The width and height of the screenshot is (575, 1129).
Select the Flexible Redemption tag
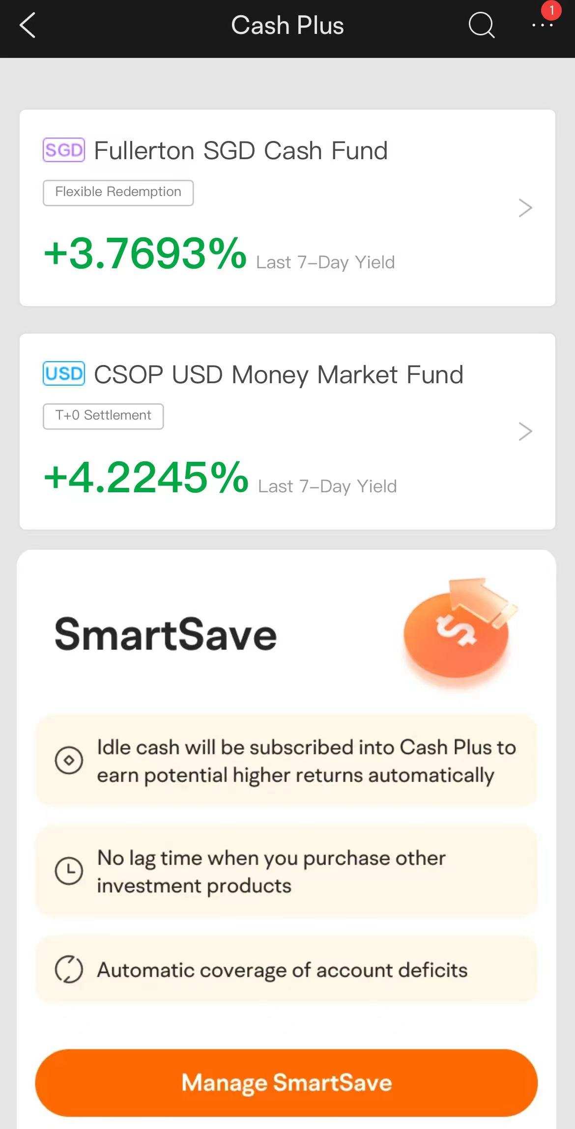pyautogui.click(x=118, y=193)
